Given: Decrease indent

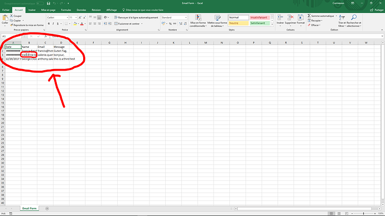Looking at the screenshot, I should coord(105,24).
